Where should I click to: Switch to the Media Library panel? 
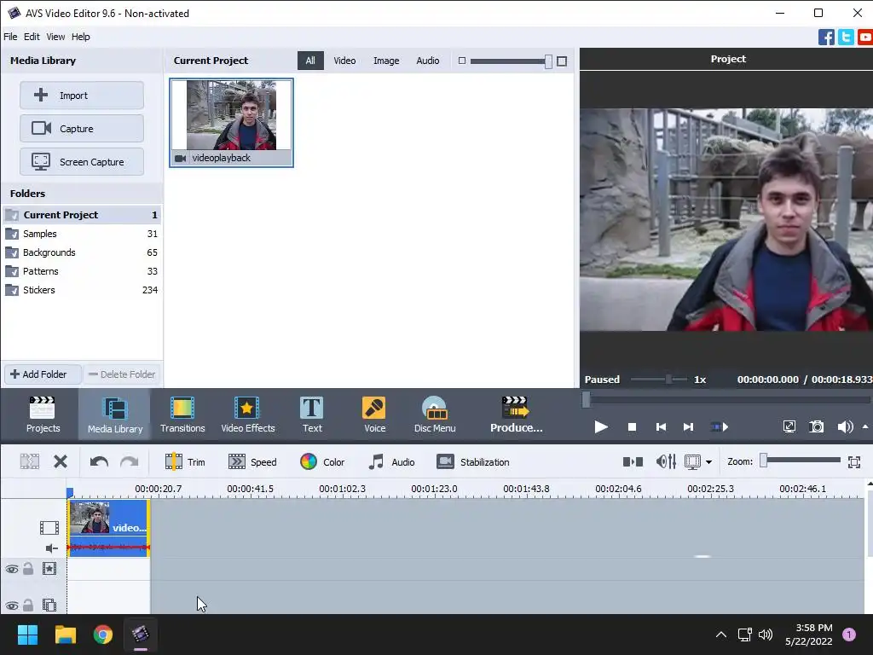[x=115, y=414]
